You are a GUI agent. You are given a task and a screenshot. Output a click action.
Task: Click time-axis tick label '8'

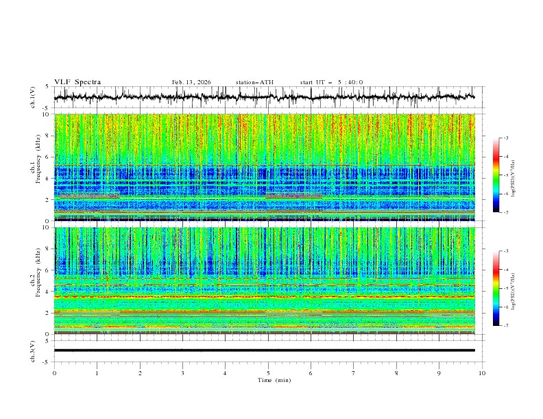tap(396, 373)
